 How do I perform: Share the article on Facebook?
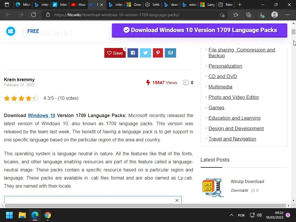[x=133, y=53]
